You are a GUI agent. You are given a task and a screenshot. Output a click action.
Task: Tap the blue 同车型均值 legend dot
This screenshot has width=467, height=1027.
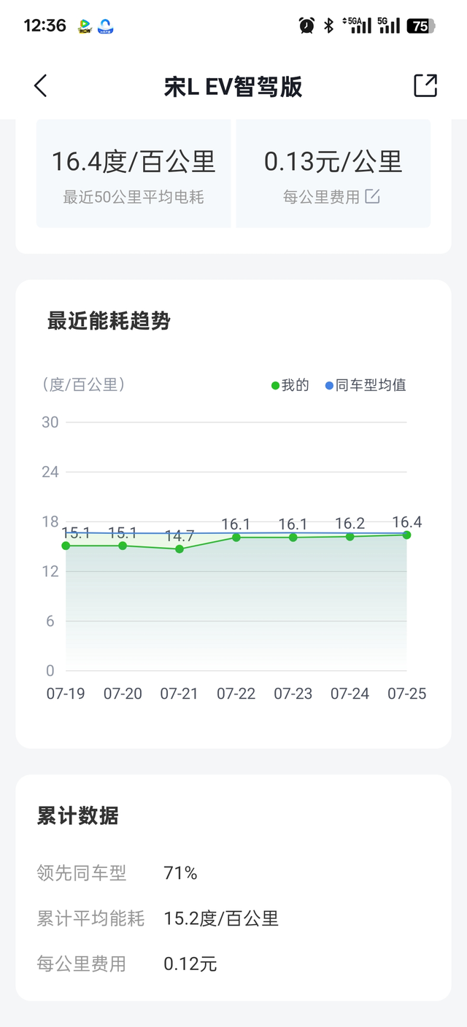(331, 384)
